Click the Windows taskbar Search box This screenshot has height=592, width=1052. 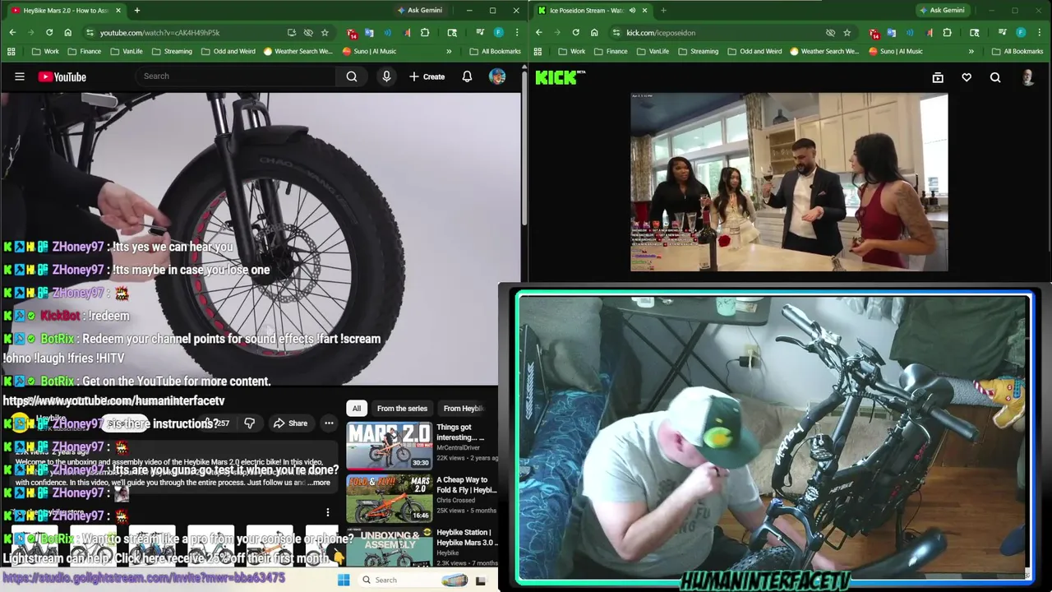411,580
